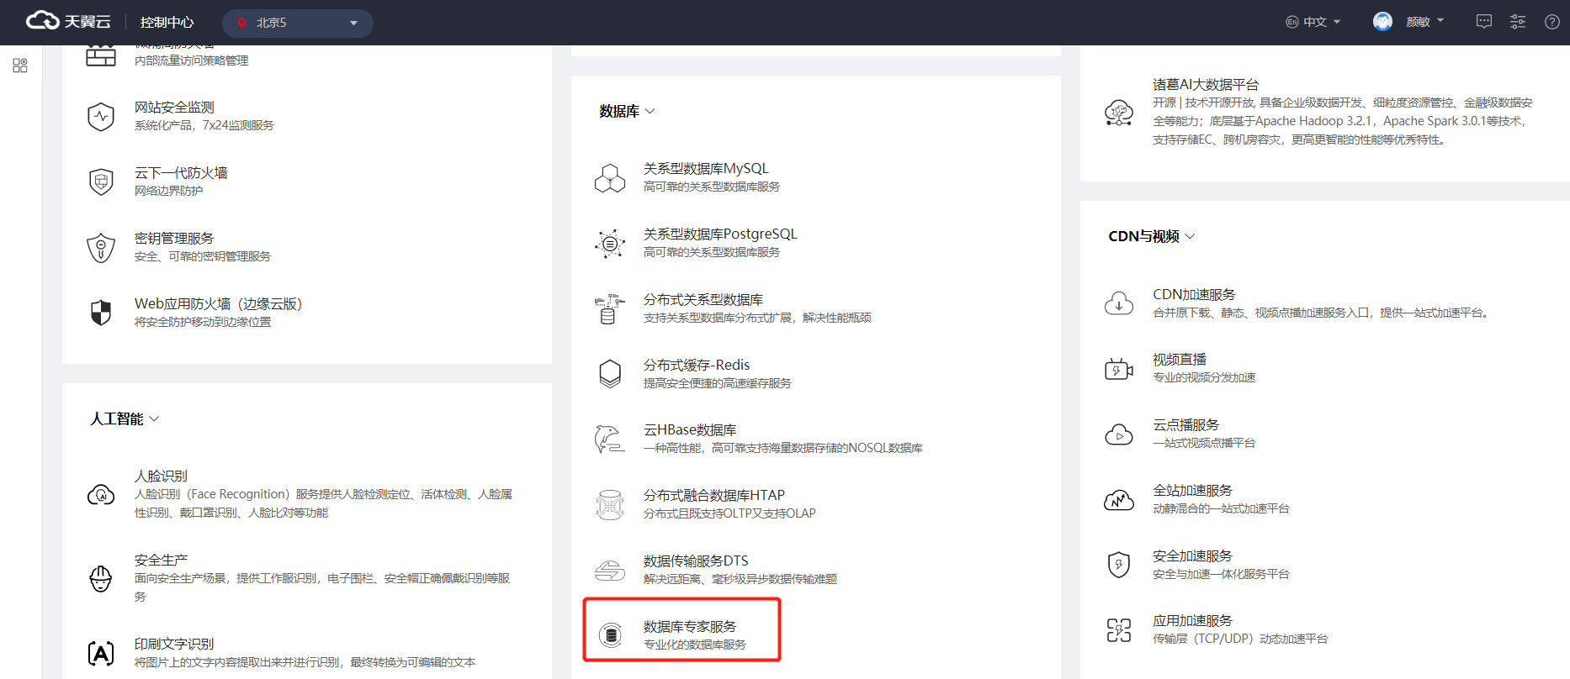Open the 中文 language dropdown

(x=1313, y=23)
